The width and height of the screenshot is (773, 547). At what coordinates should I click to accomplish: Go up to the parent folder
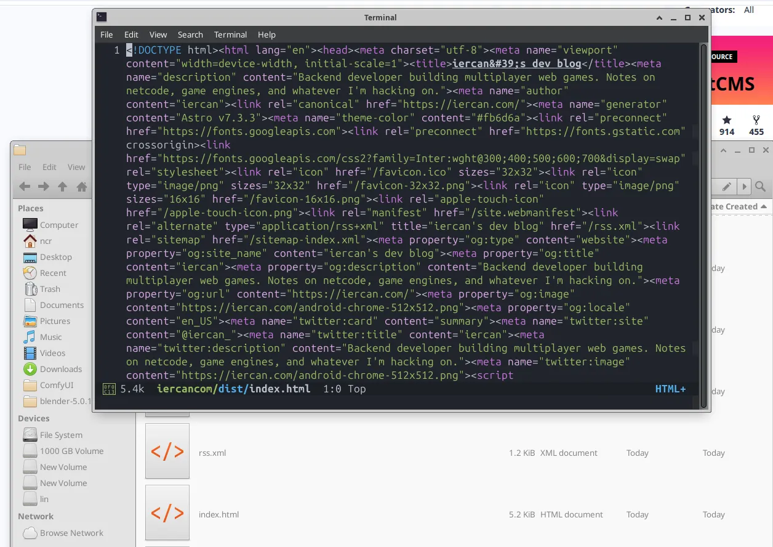tap(62, 187)
